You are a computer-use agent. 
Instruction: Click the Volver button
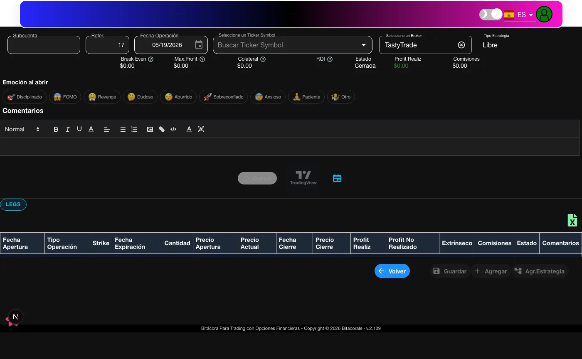click(392, 271)
